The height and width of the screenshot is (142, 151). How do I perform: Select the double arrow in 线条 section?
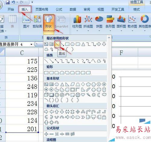coord(57,61)
